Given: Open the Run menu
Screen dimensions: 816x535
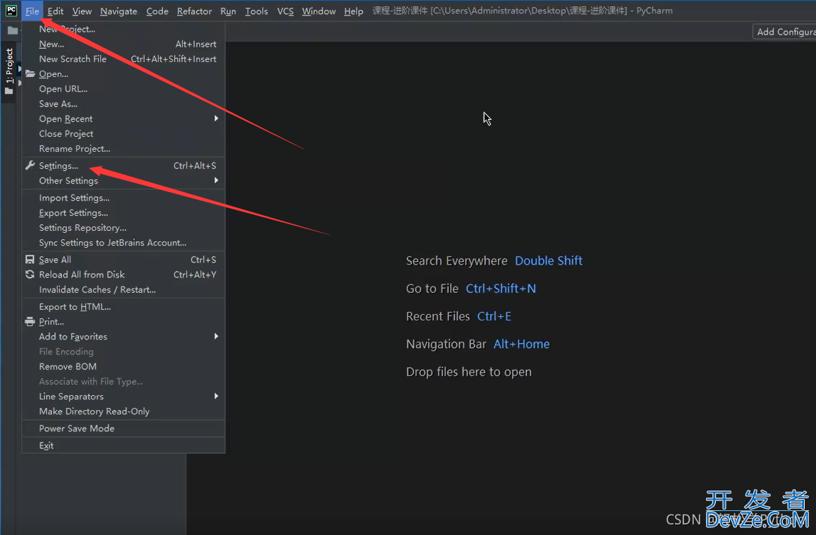Looking at the screenshot, I should click(x=228, y=11).
